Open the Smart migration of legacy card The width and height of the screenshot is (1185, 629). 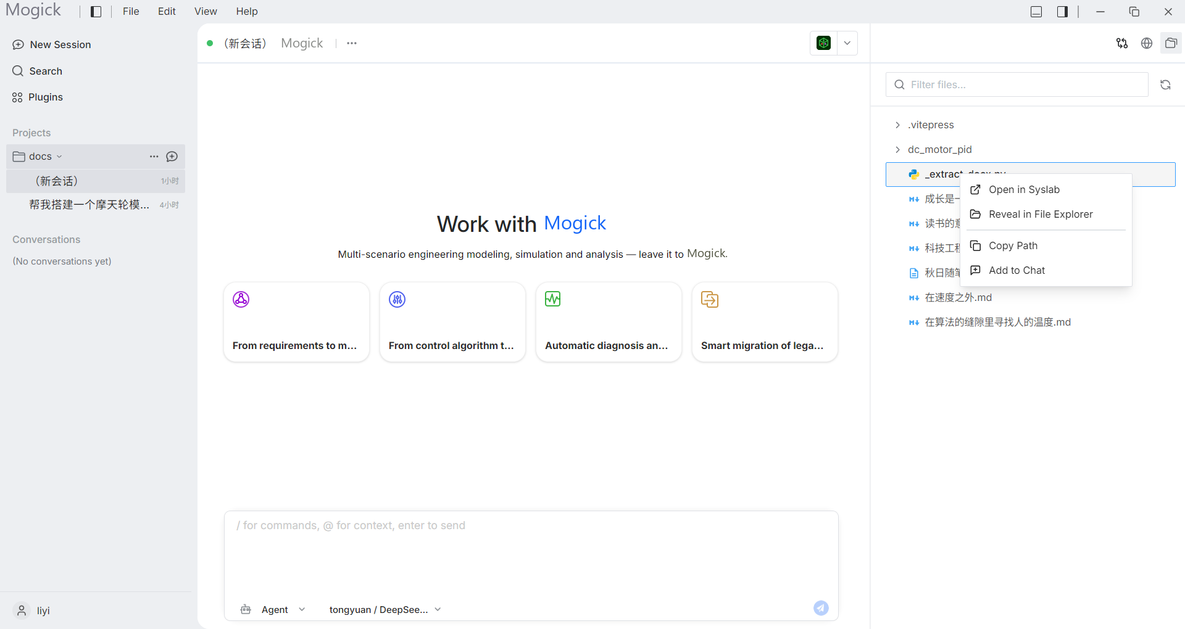point(765,322)
